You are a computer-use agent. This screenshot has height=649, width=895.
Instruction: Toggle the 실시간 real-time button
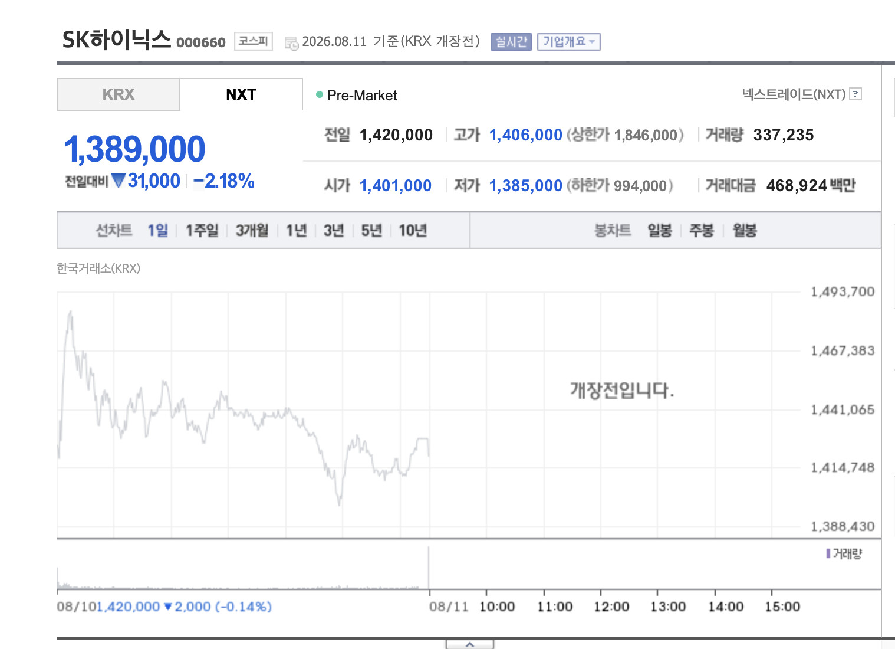point(511,42)
